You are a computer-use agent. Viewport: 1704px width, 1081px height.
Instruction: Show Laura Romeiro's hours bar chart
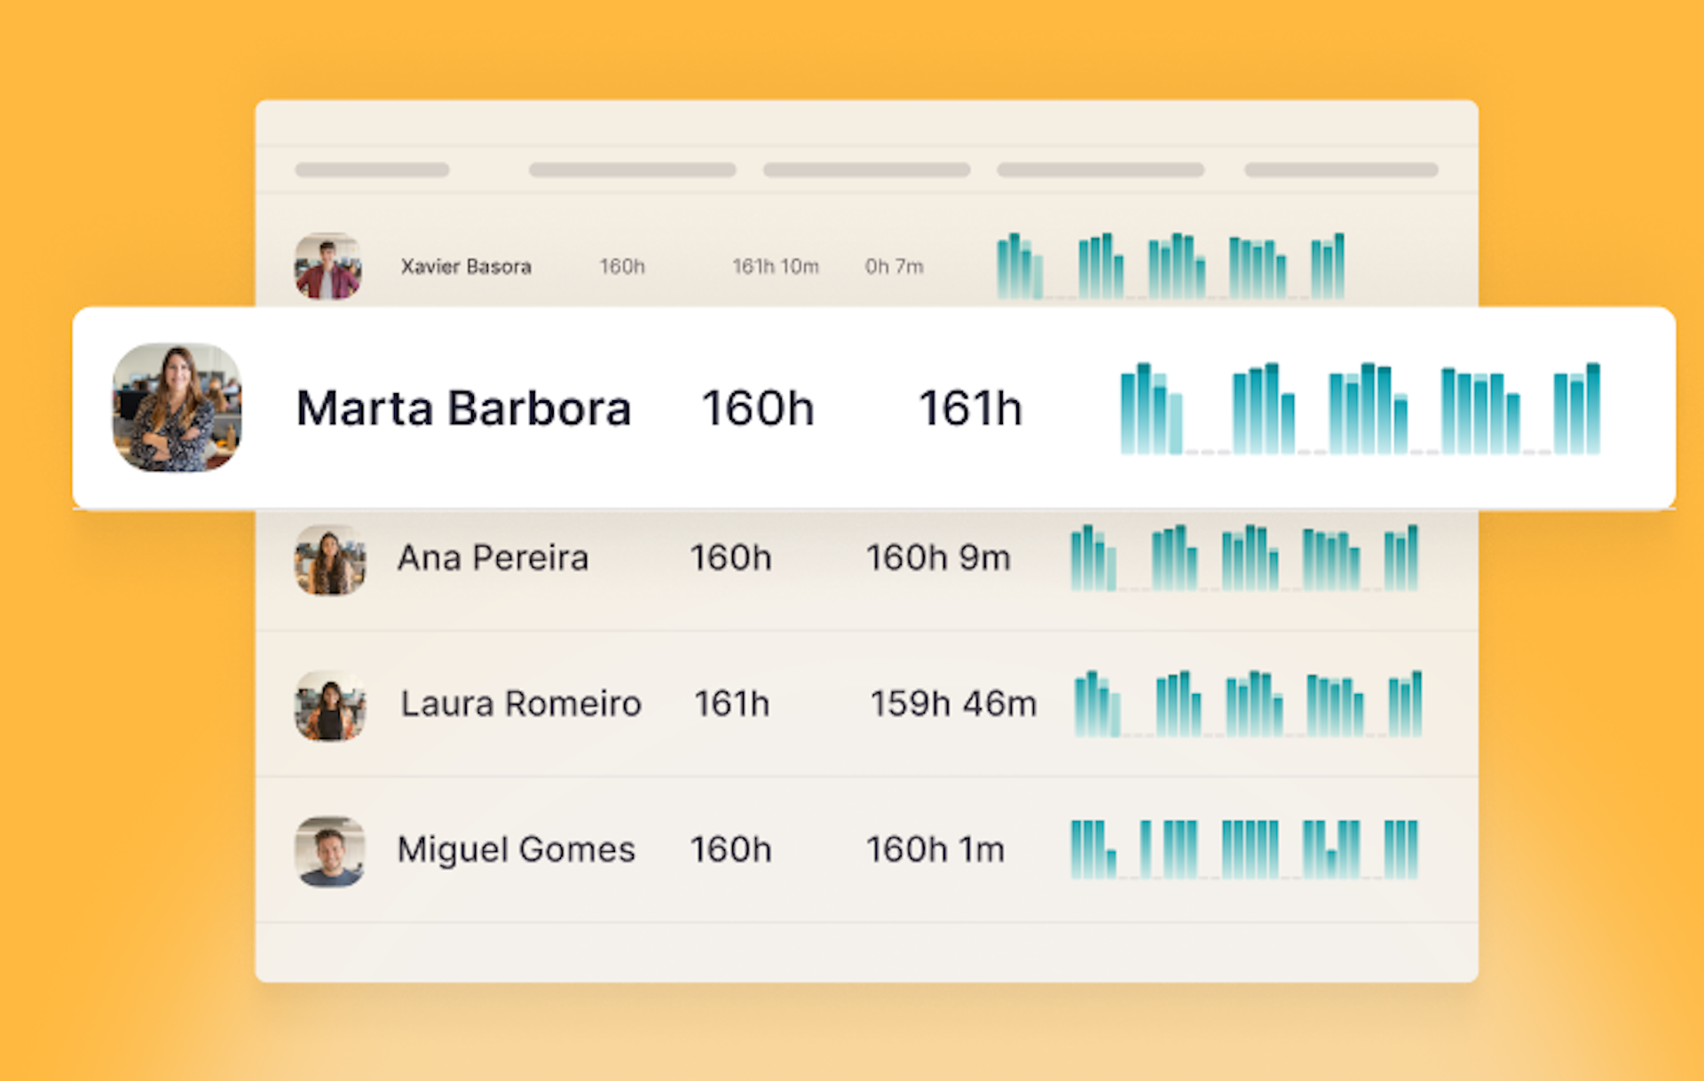[x=1248, y=703]
